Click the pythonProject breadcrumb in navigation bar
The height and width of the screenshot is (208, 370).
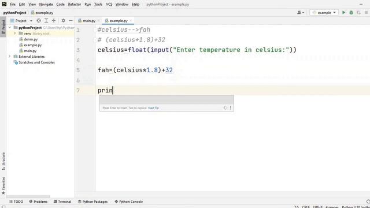pos(14,13)
